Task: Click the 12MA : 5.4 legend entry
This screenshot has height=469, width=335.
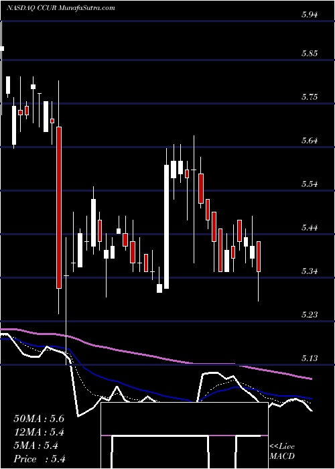Action: point(40,432)
